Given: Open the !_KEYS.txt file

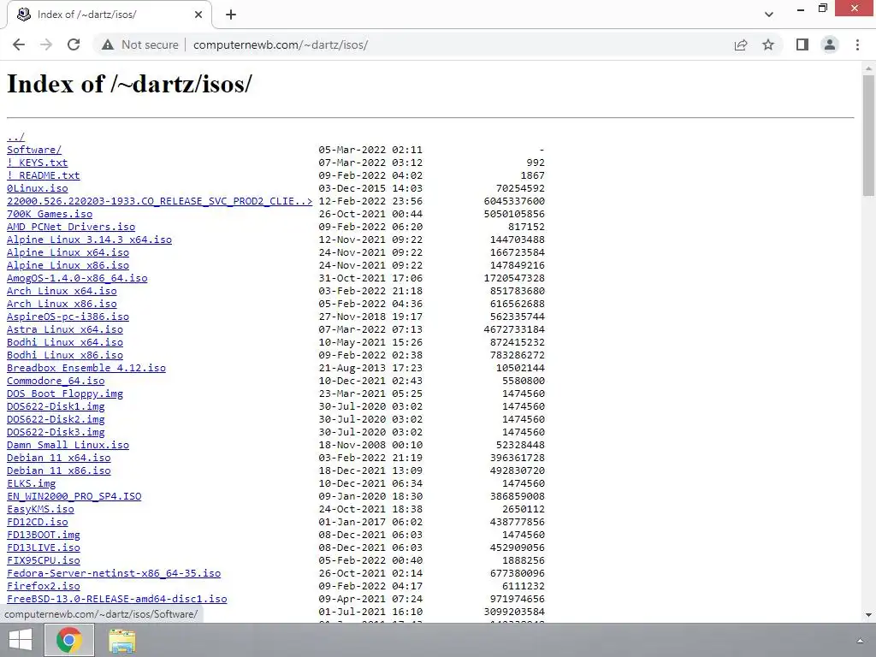Looking at the screenshot, I should (37, 163).
